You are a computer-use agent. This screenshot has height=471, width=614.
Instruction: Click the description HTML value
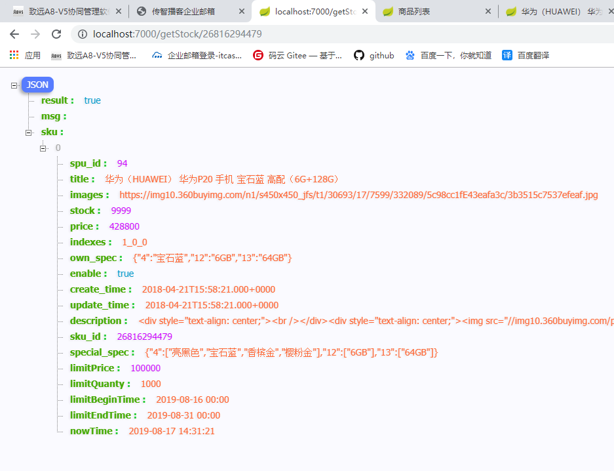(x=376, y=321)
